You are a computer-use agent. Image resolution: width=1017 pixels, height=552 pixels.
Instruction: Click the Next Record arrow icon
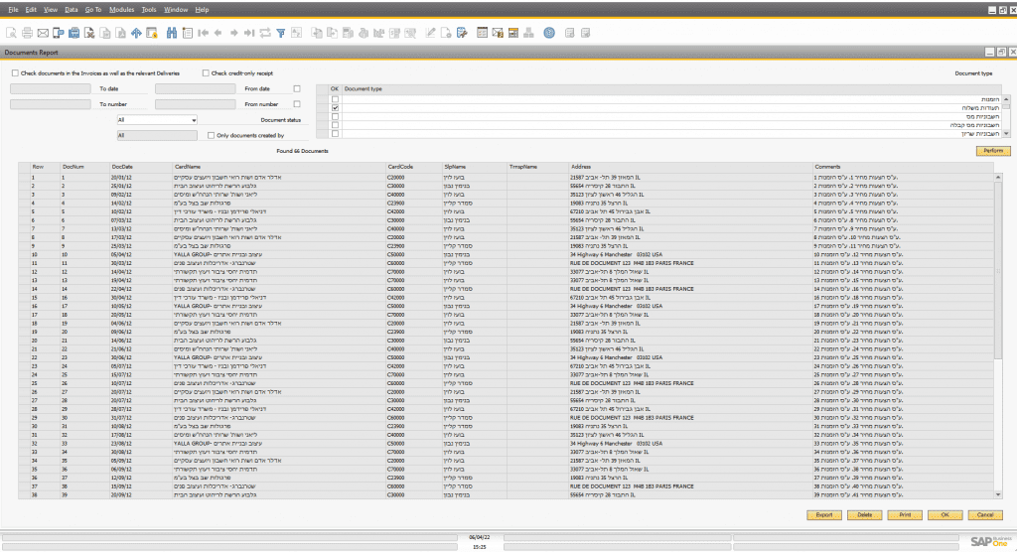click(234, 33)
